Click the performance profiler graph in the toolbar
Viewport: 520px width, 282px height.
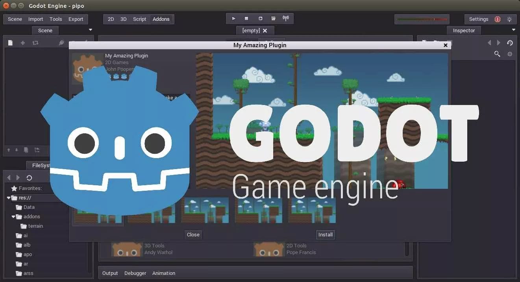(422, 19)
